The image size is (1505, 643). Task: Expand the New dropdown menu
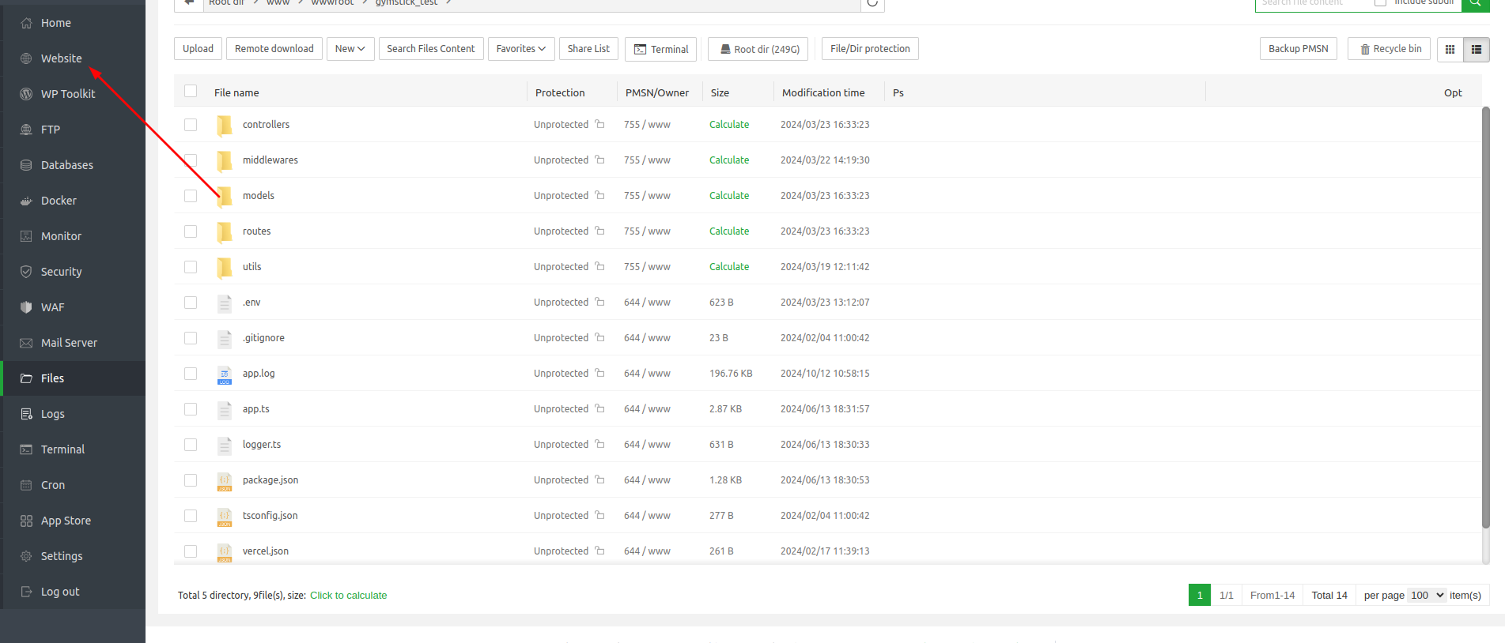[350, 49]
